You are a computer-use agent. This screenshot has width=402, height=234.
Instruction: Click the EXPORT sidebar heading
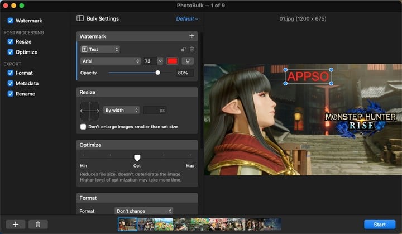[x=12, y=64]
